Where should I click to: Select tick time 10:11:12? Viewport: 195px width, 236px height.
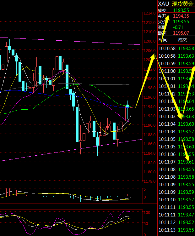tap(167, 222)
